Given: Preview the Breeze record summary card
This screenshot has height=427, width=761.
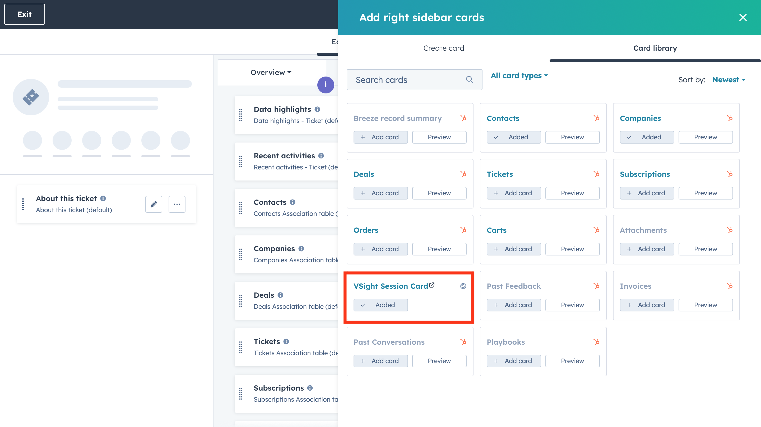Looking at the screenshot, I should click(439, 137).
